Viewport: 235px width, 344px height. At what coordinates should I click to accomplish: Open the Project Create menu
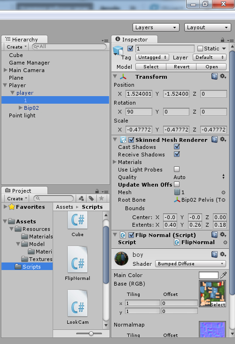click(17, 198)
